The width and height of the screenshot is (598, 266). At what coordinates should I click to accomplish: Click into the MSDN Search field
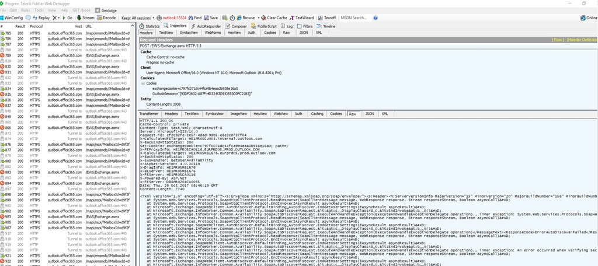(355, 18)
